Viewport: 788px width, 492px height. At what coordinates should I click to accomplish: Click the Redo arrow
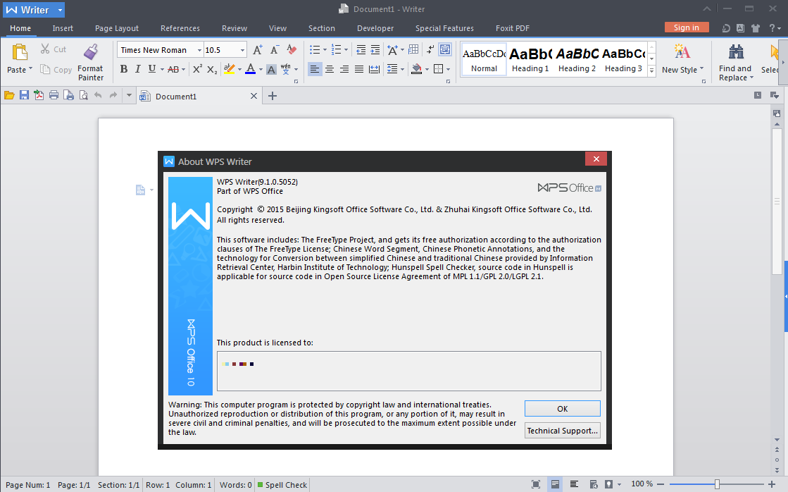click(x=113, y=95)
